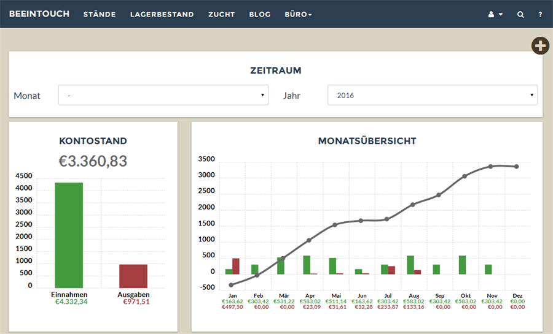
Task: Click the red January expenses bar
Action: (235, 267)
